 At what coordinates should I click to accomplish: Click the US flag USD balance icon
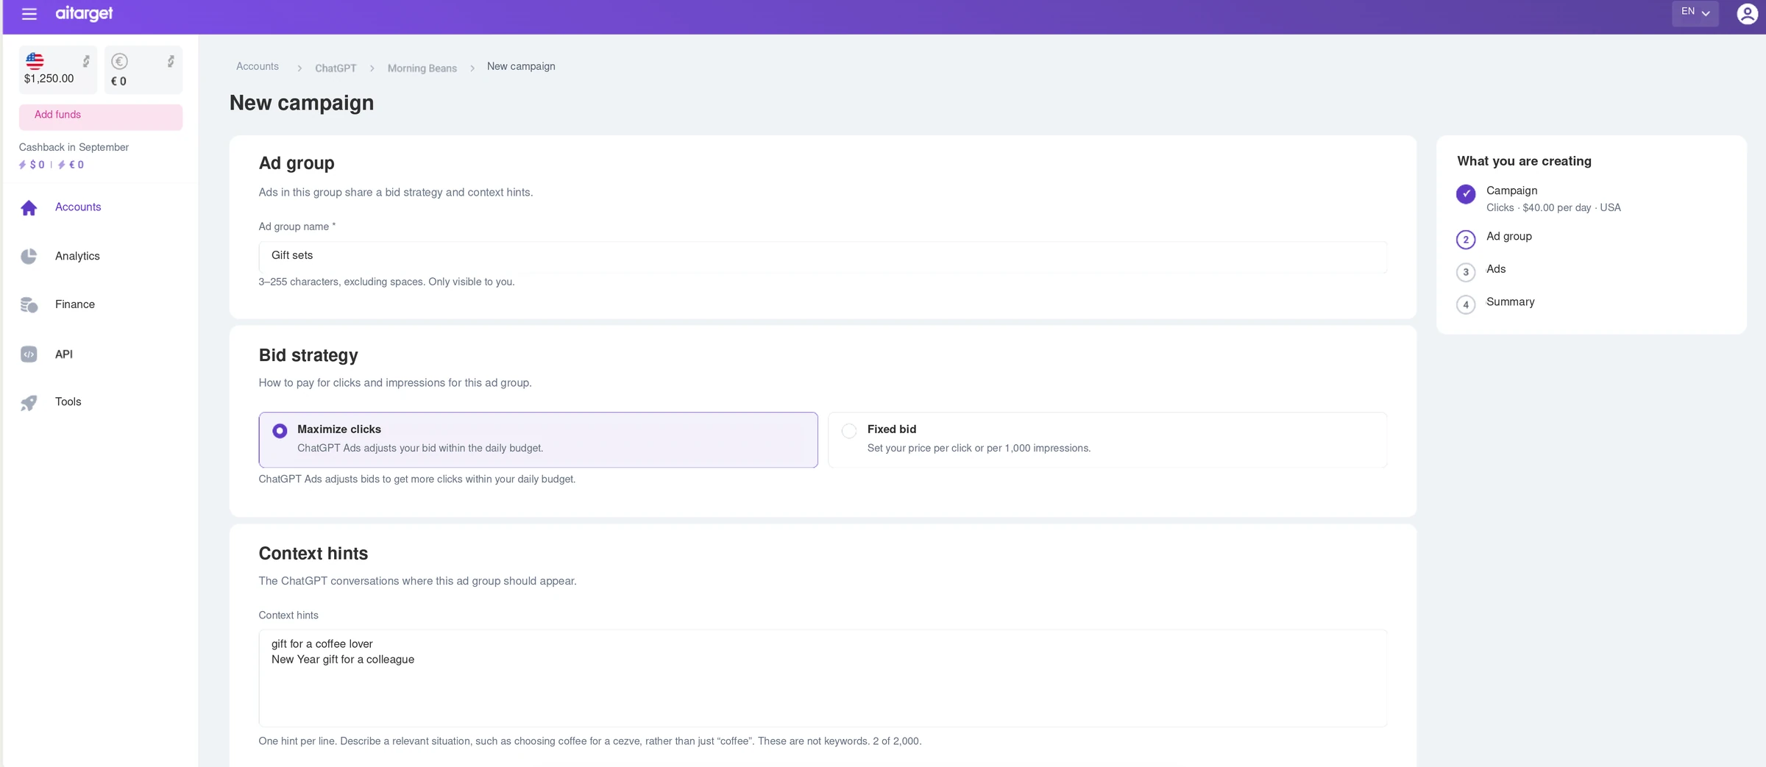(x=35, y=60)
